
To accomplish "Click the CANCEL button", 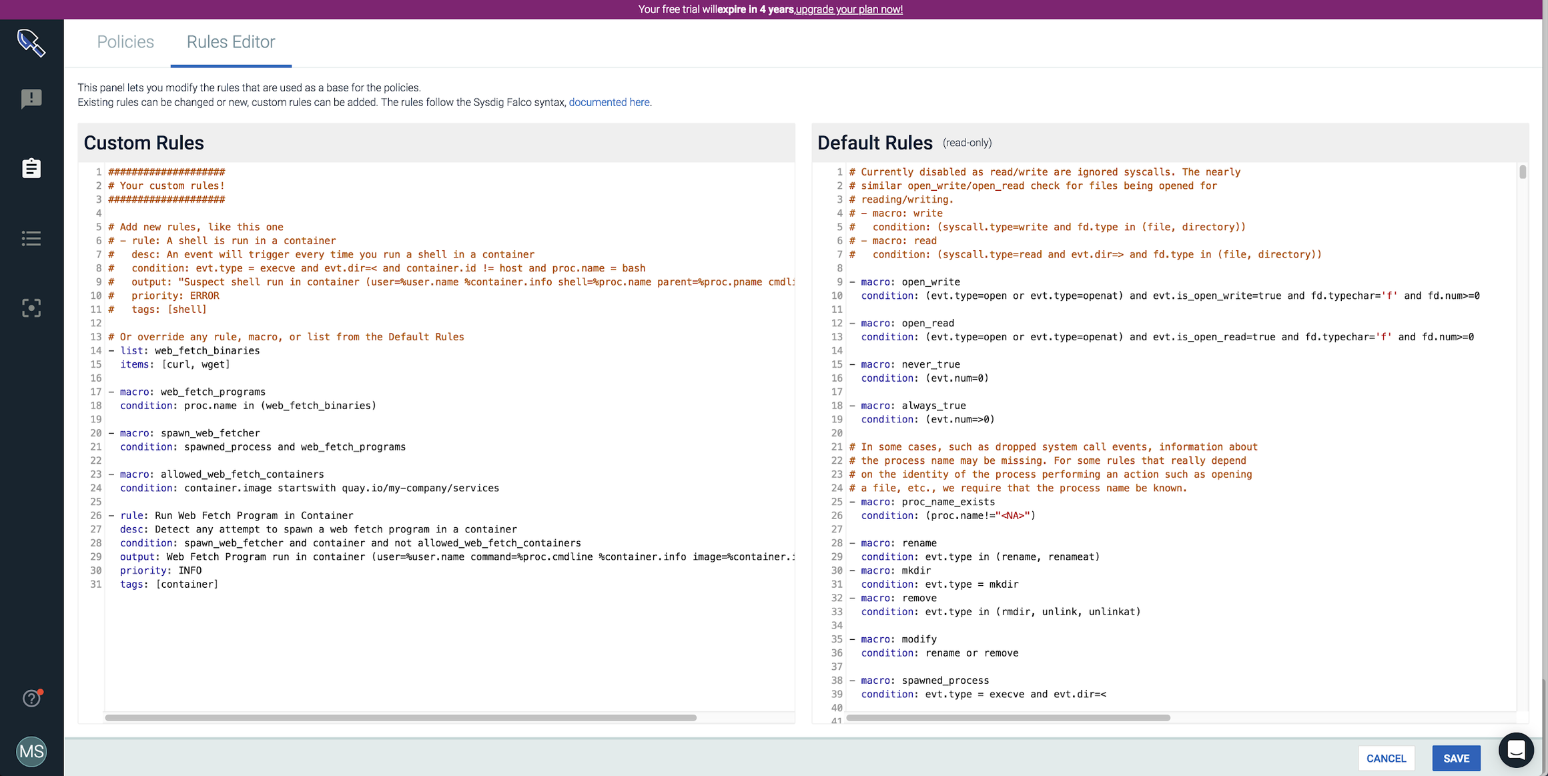I will (x=1386, y=758).
